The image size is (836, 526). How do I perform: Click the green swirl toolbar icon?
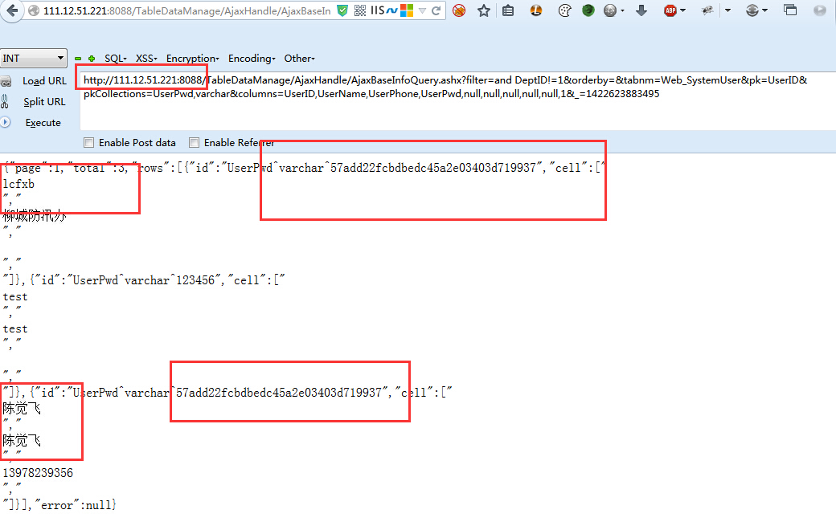click(x=588, y=10)
